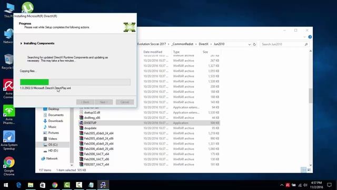Select OS (C:) drive in navigation pane
Image resolution: width=337 pixels, height=190 pixels.
pos(53,145)
